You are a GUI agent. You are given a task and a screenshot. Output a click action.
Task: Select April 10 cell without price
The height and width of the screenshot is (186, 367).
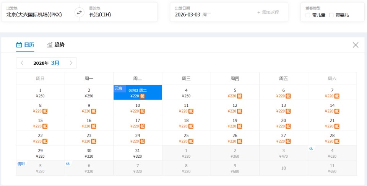[x=284, y=168]
